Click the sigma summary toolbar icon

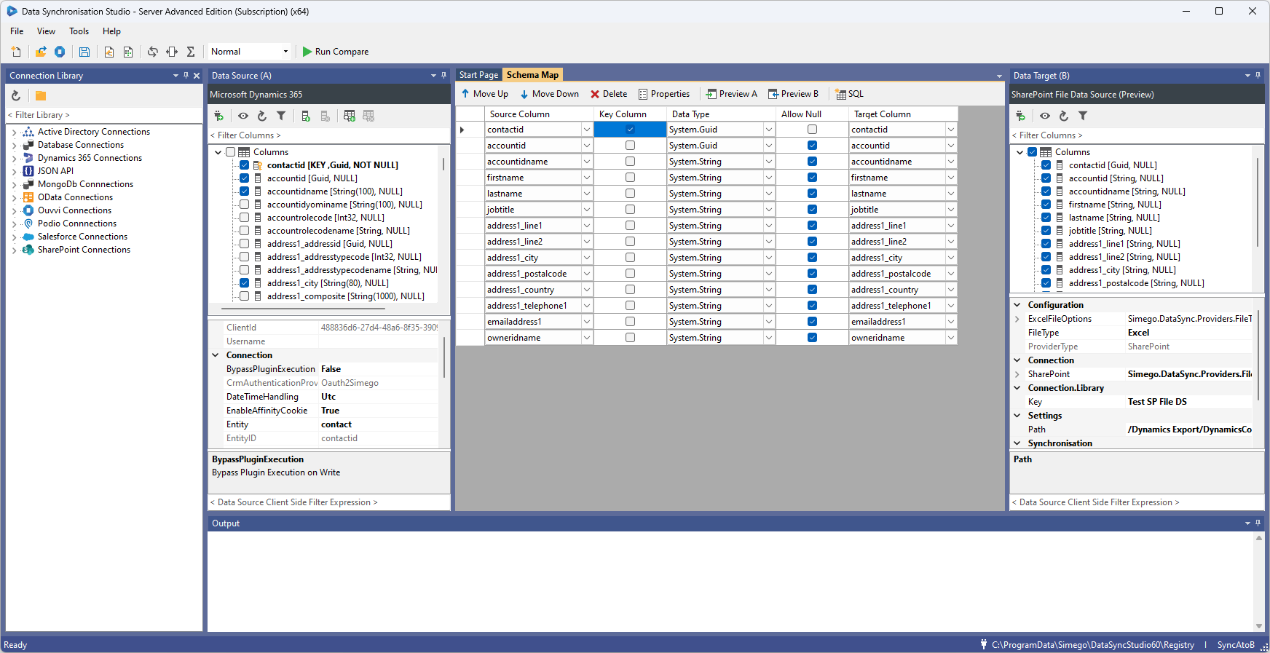[191, 52]
